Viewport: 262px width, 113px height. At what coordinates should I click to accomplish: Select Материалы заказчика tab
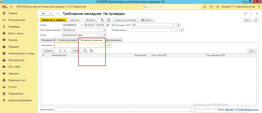click(x=91, y=40)
